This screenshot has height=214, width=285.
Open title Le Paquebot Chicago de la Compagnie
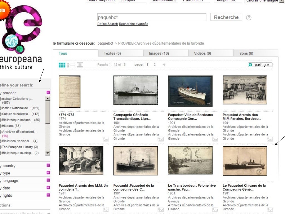244,188
